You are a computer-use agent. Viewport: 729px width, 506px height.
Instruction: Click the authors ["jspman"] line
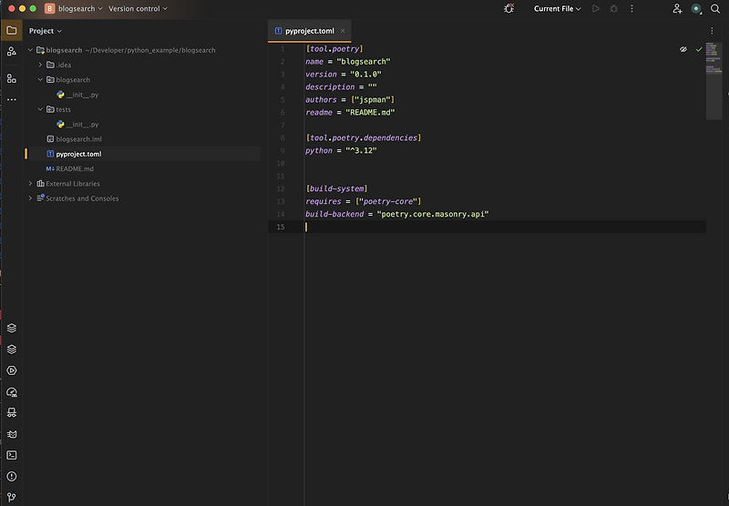(350, 99)
